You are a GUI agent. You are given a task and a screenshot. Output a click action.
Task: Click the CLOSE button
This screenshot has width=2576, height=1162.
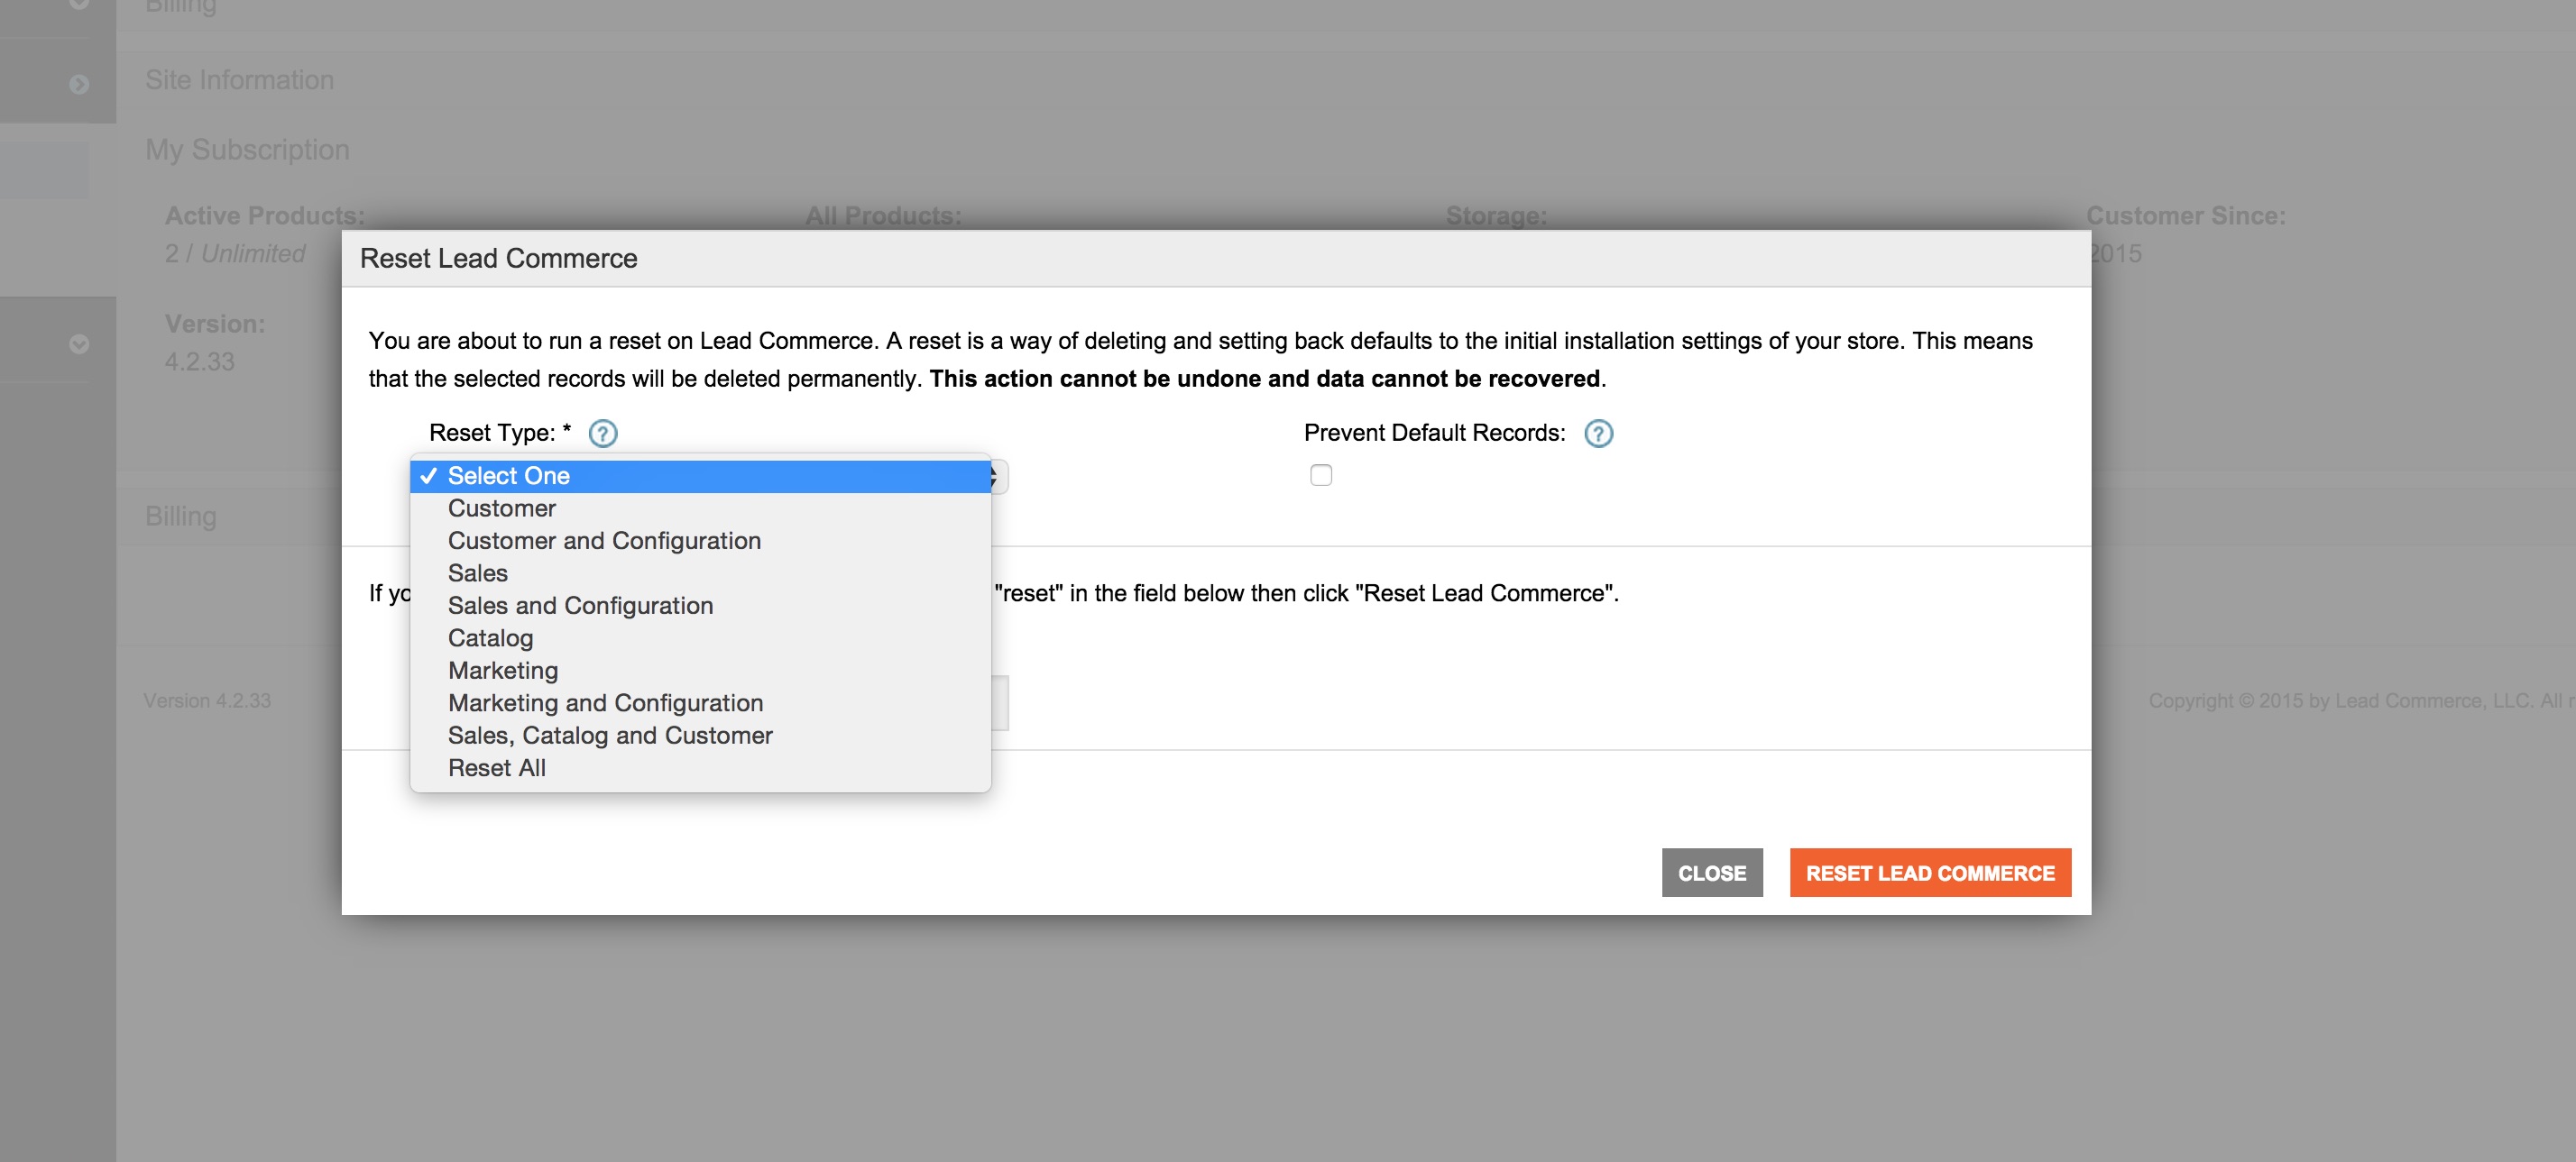pos(1711,873)
